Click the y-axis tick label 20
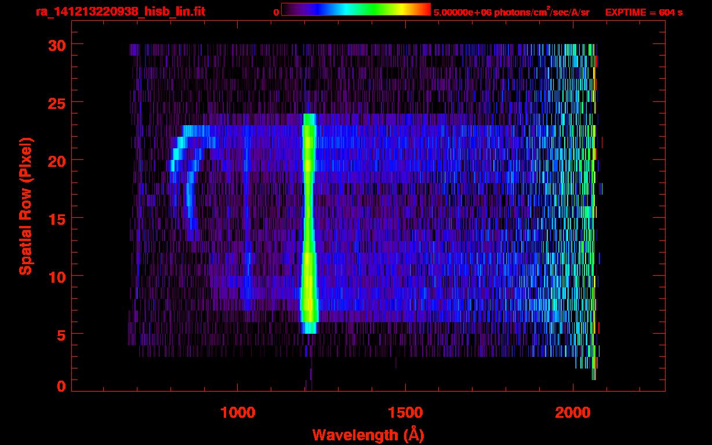Image resolution: width=712 pixels, height=445 pixels. (x=56, y=161)
